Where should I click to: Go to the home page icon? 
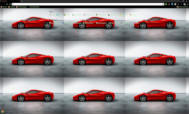[x=10, y=4]
